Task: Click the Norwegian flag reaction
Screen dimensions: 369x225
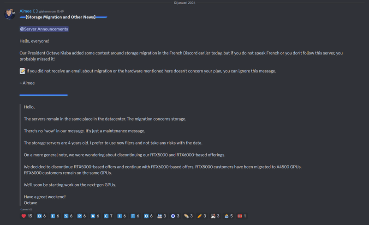Action: coord(242,216)
